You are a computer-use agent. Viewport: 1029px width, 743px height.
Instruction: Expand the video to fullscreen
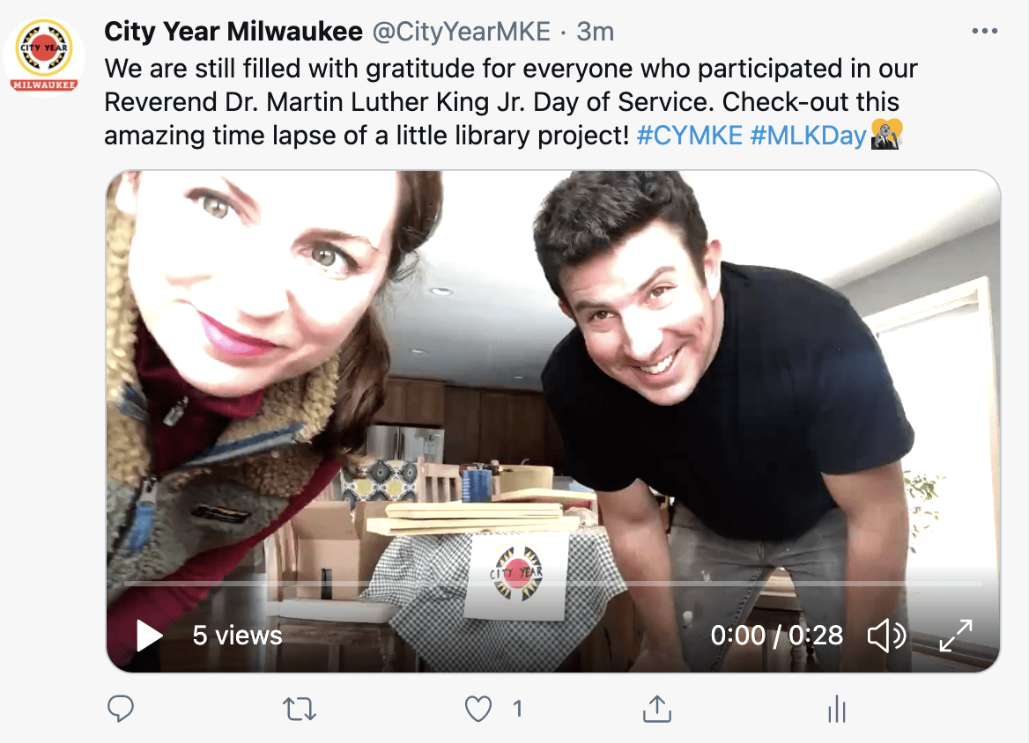point(956,636)
